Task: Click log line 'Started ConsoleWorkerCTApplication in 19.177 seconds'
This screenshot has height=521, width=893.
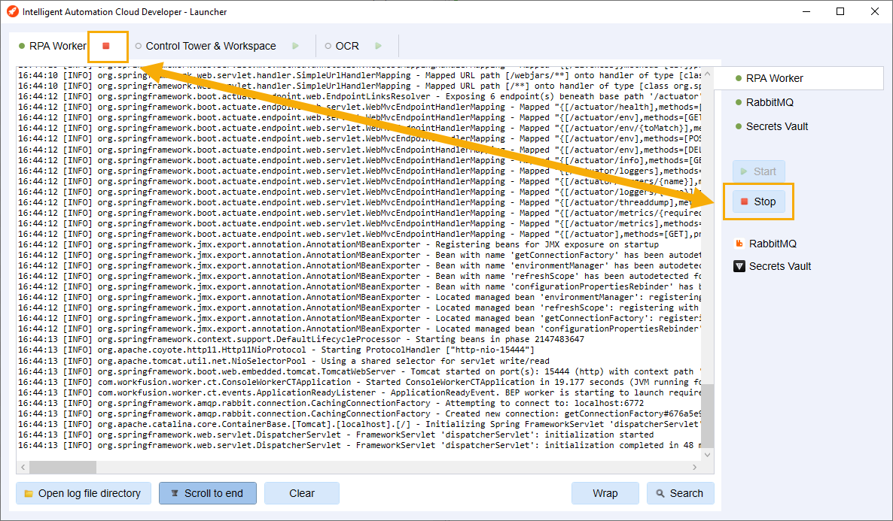Action: [359, 382]
